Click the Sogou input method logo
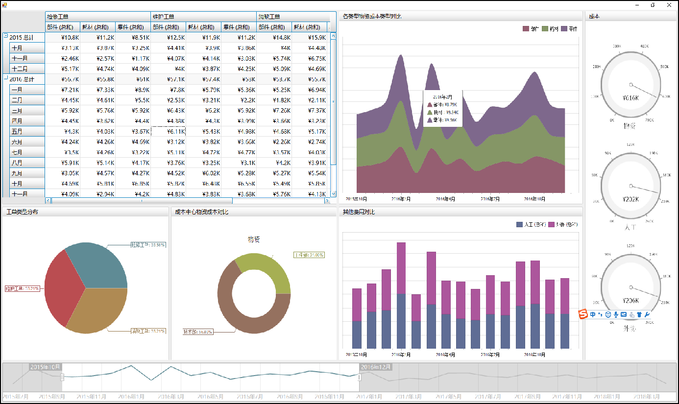The width and height of the screenshot is (679, 404). (583, 314)
